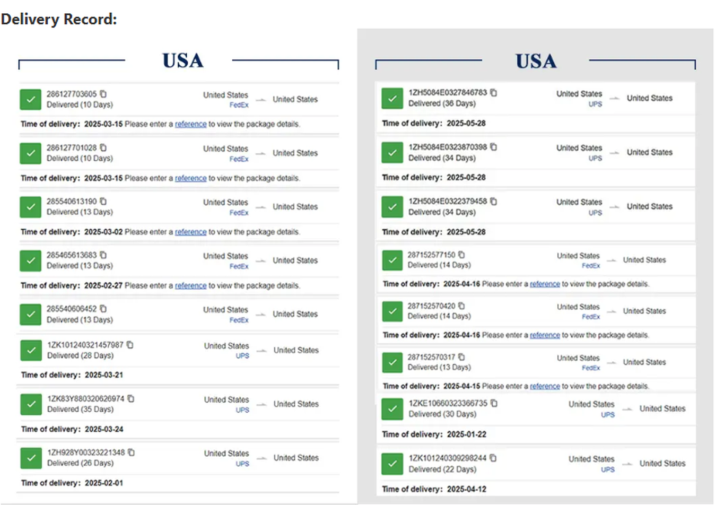The image size is (716, 505).
Task: Copy UPS tracking number 1ZH928Y00323221348
Action: pos(132,452)
